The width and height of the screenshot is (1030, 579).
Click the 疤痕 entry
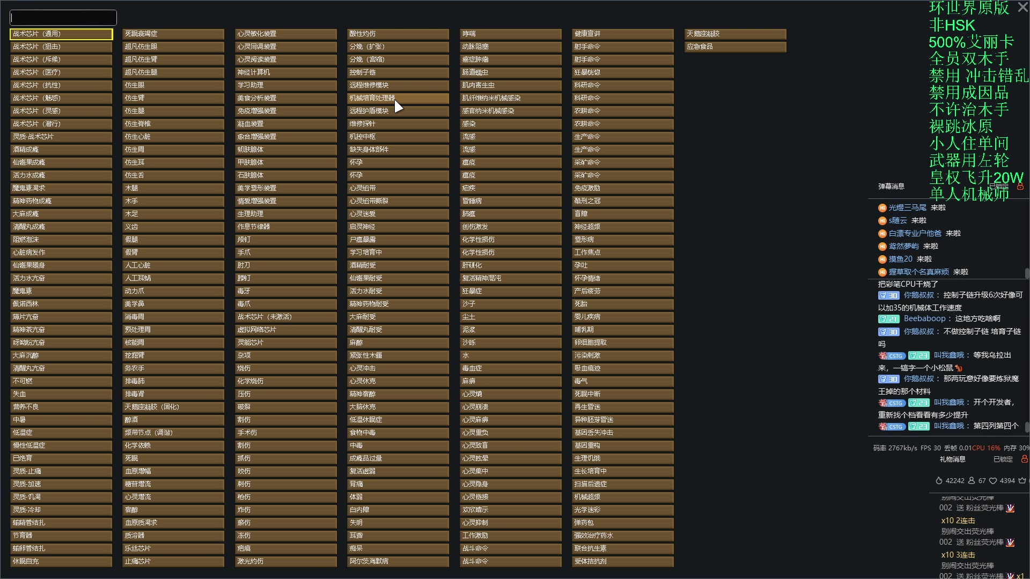pos(286,548)
